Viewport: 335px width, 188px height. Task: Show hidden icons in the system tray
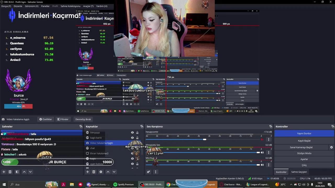click(x=291, y=184)
